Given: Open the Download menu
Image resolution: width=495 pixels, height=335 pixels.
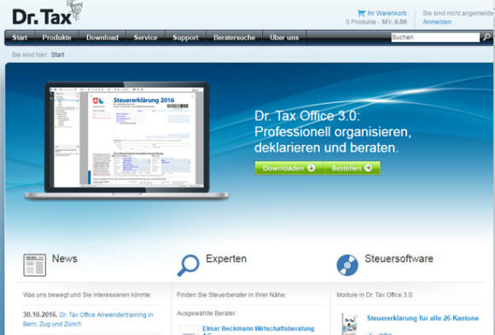Looking at the screenshot, I should pos(102,38).
